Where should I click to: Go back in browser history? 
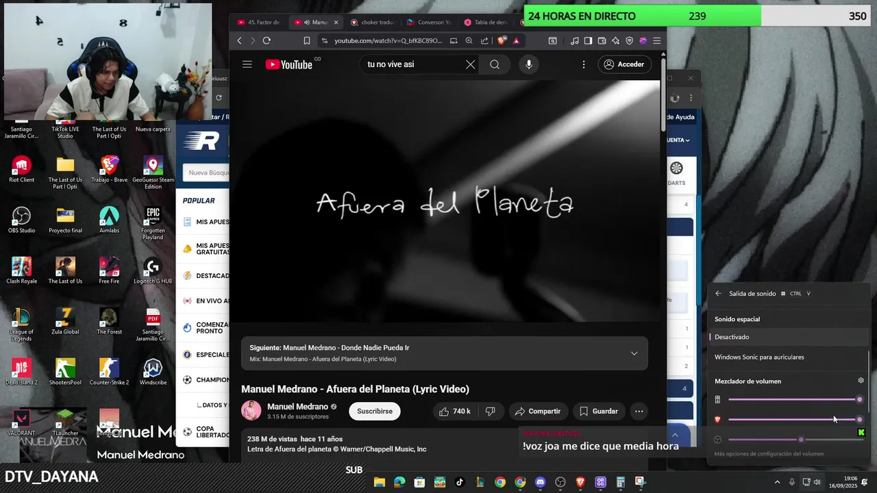(239, 40)
